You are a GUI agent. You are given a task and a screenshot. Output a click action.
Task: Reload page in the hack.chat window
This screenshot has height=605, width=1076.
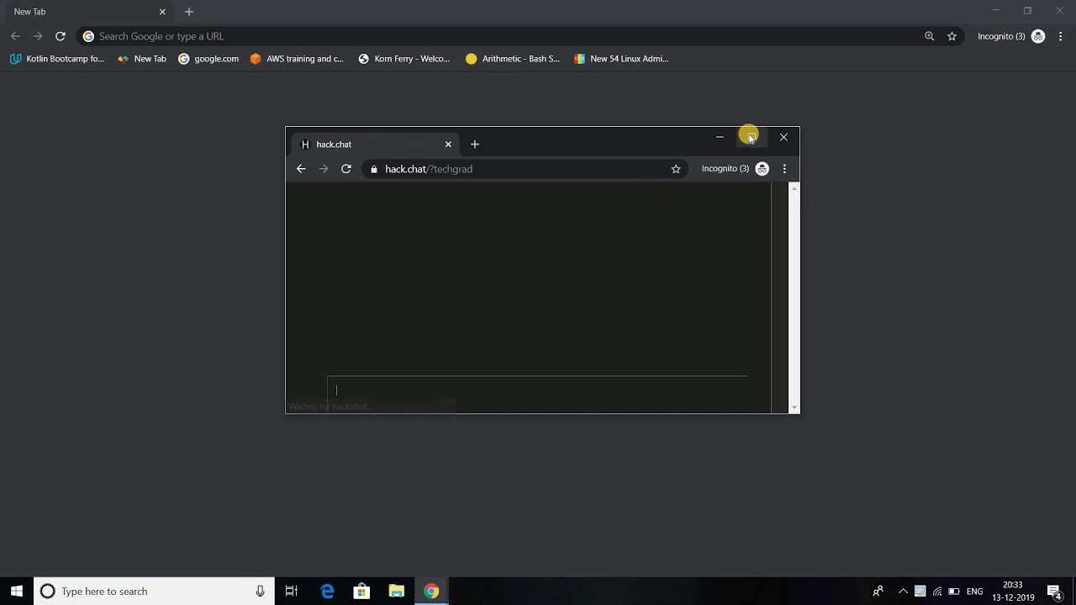tap(345, 169)
